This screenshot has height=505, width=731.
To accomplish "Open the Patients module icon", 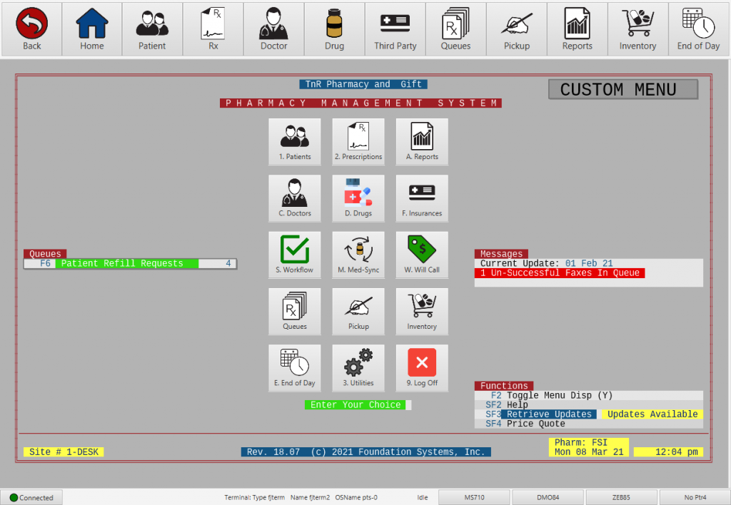I will tap(294, 141).
